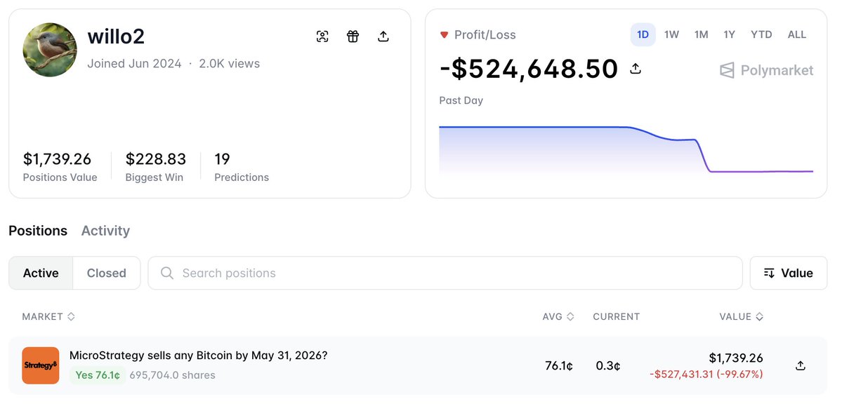Click the Yes 76.1¢ badge

tap(98, 375)
